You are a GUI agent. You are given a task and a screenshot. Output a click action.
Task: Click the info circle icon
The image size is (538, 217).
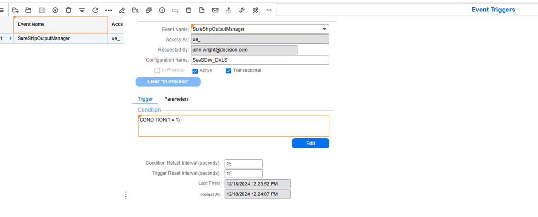click(162, 10)
